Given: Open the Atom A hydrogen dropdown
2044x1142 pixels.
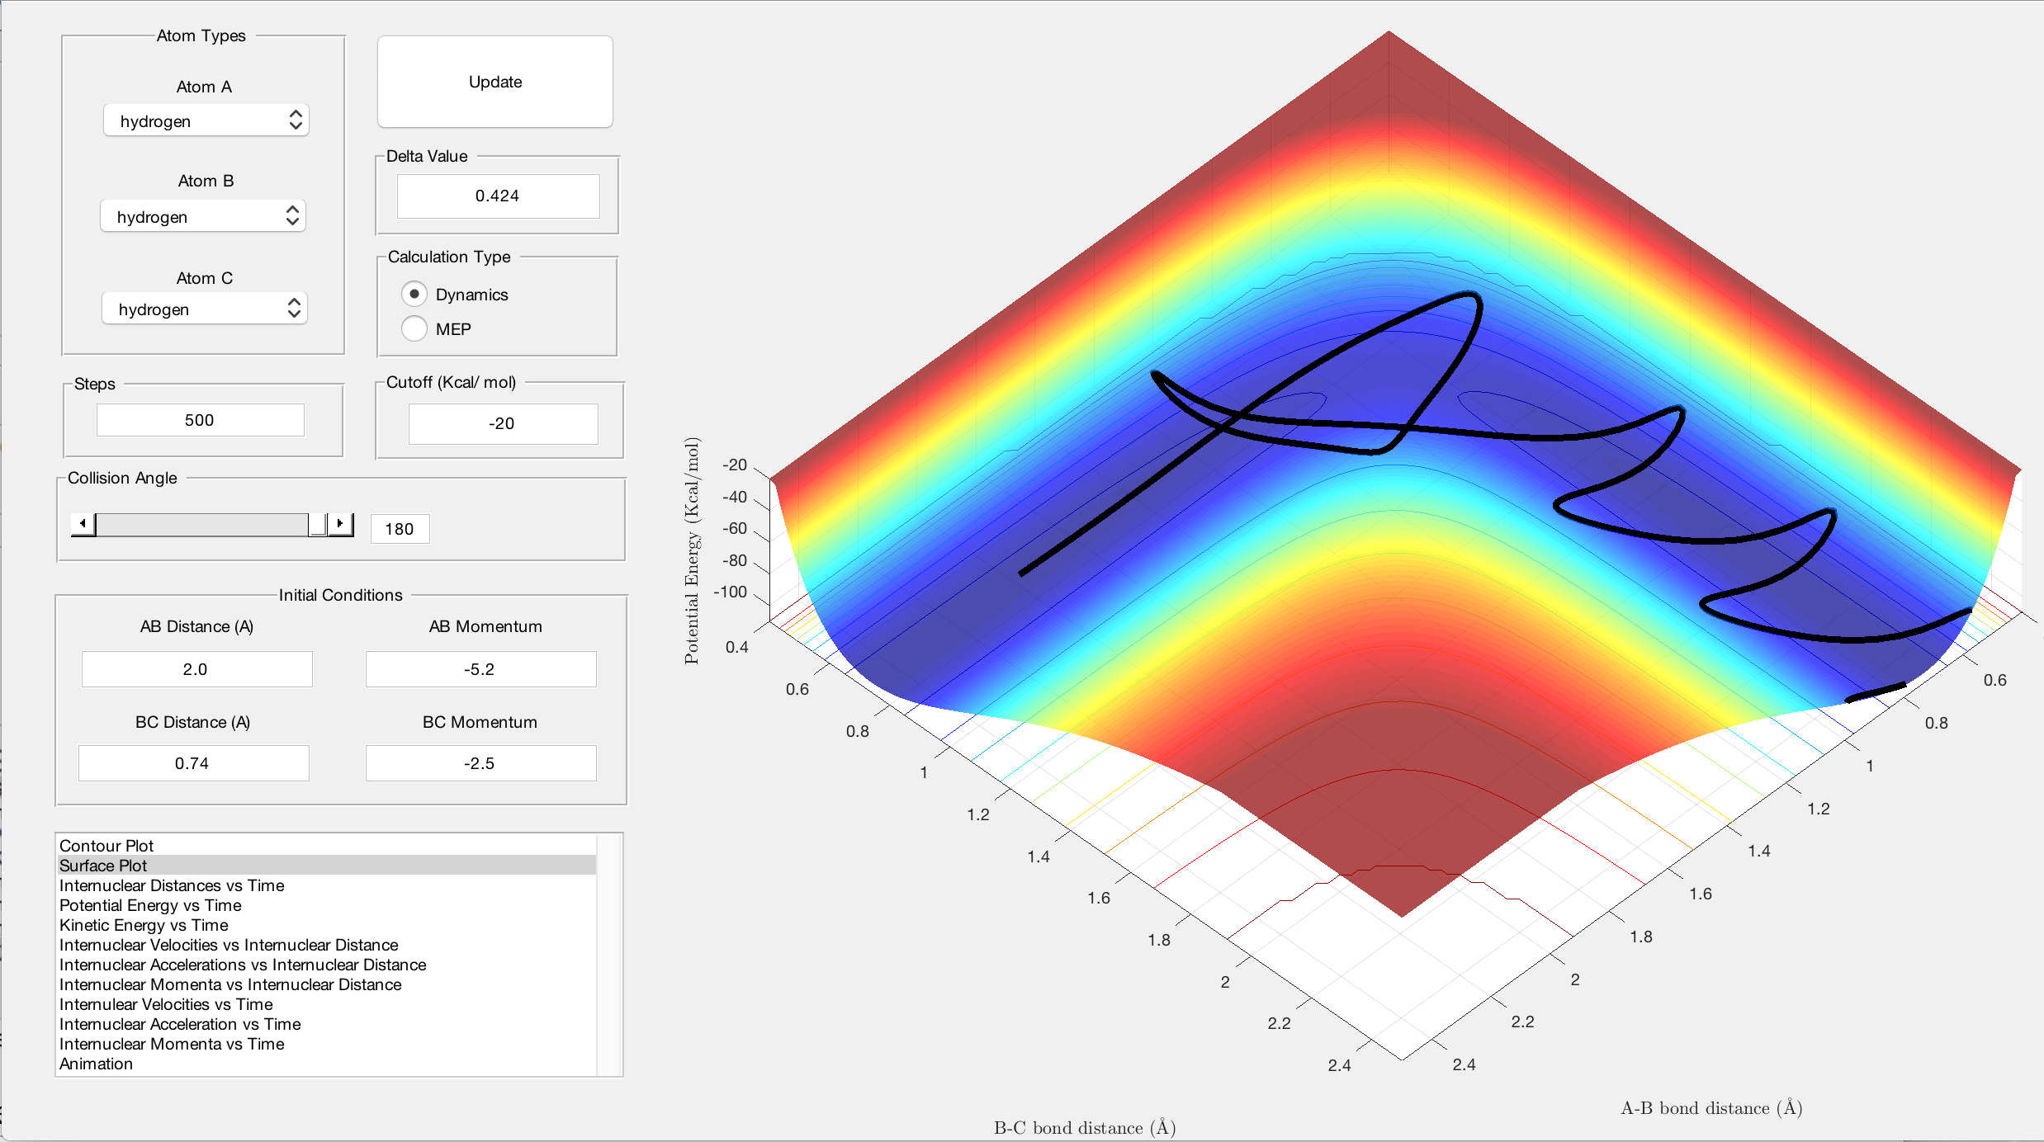Looking at the screenshot, I should 206,120.
